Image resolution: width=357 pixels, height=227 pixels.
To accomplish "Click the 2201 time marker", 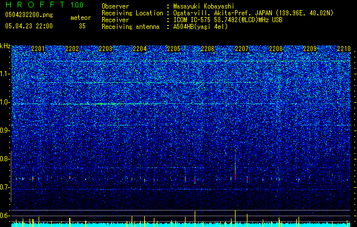I will coord(38,49).
